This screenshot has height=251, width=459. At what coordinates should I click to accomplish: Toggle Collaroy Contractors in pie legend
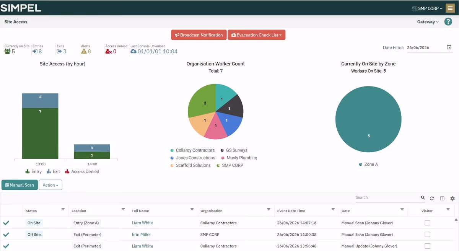click(192, 150)
